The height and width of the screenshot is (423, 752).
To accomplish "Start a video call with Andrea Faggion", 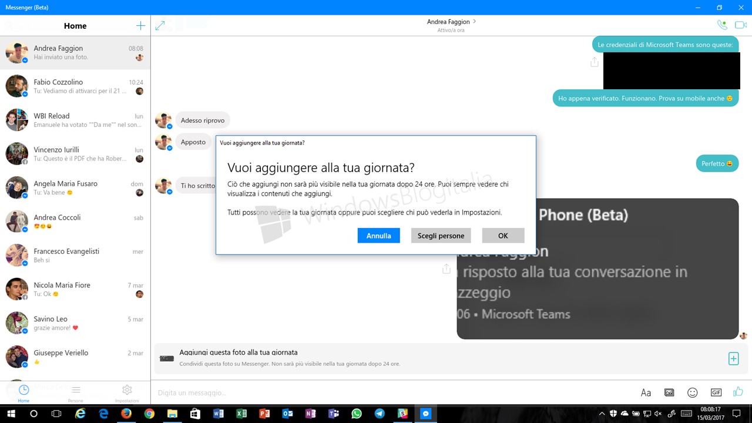I will [x=740, y=25].
